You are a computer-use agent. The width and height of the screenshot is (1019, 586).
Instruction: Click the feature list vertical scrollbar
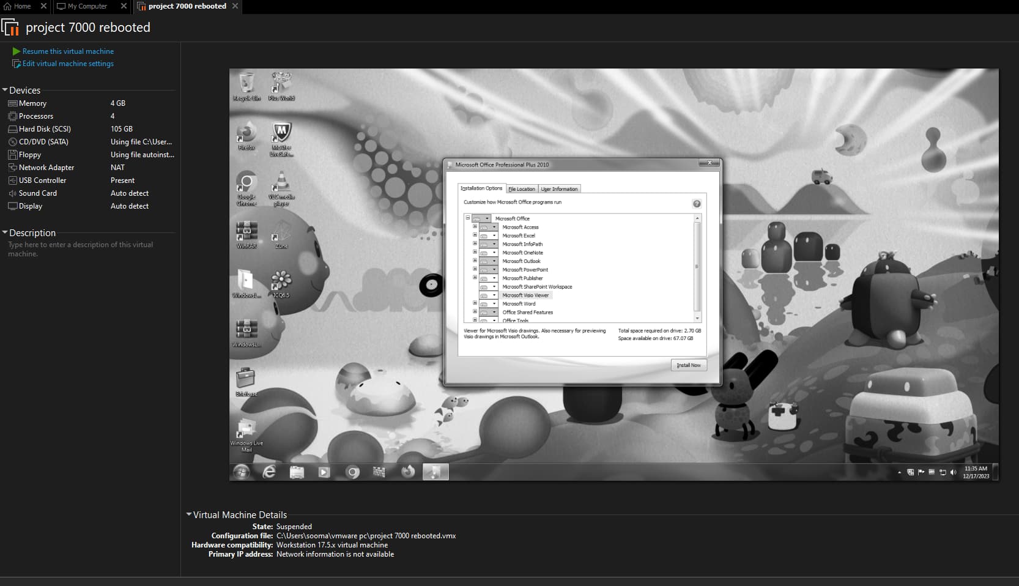click(x=697, y=267)
